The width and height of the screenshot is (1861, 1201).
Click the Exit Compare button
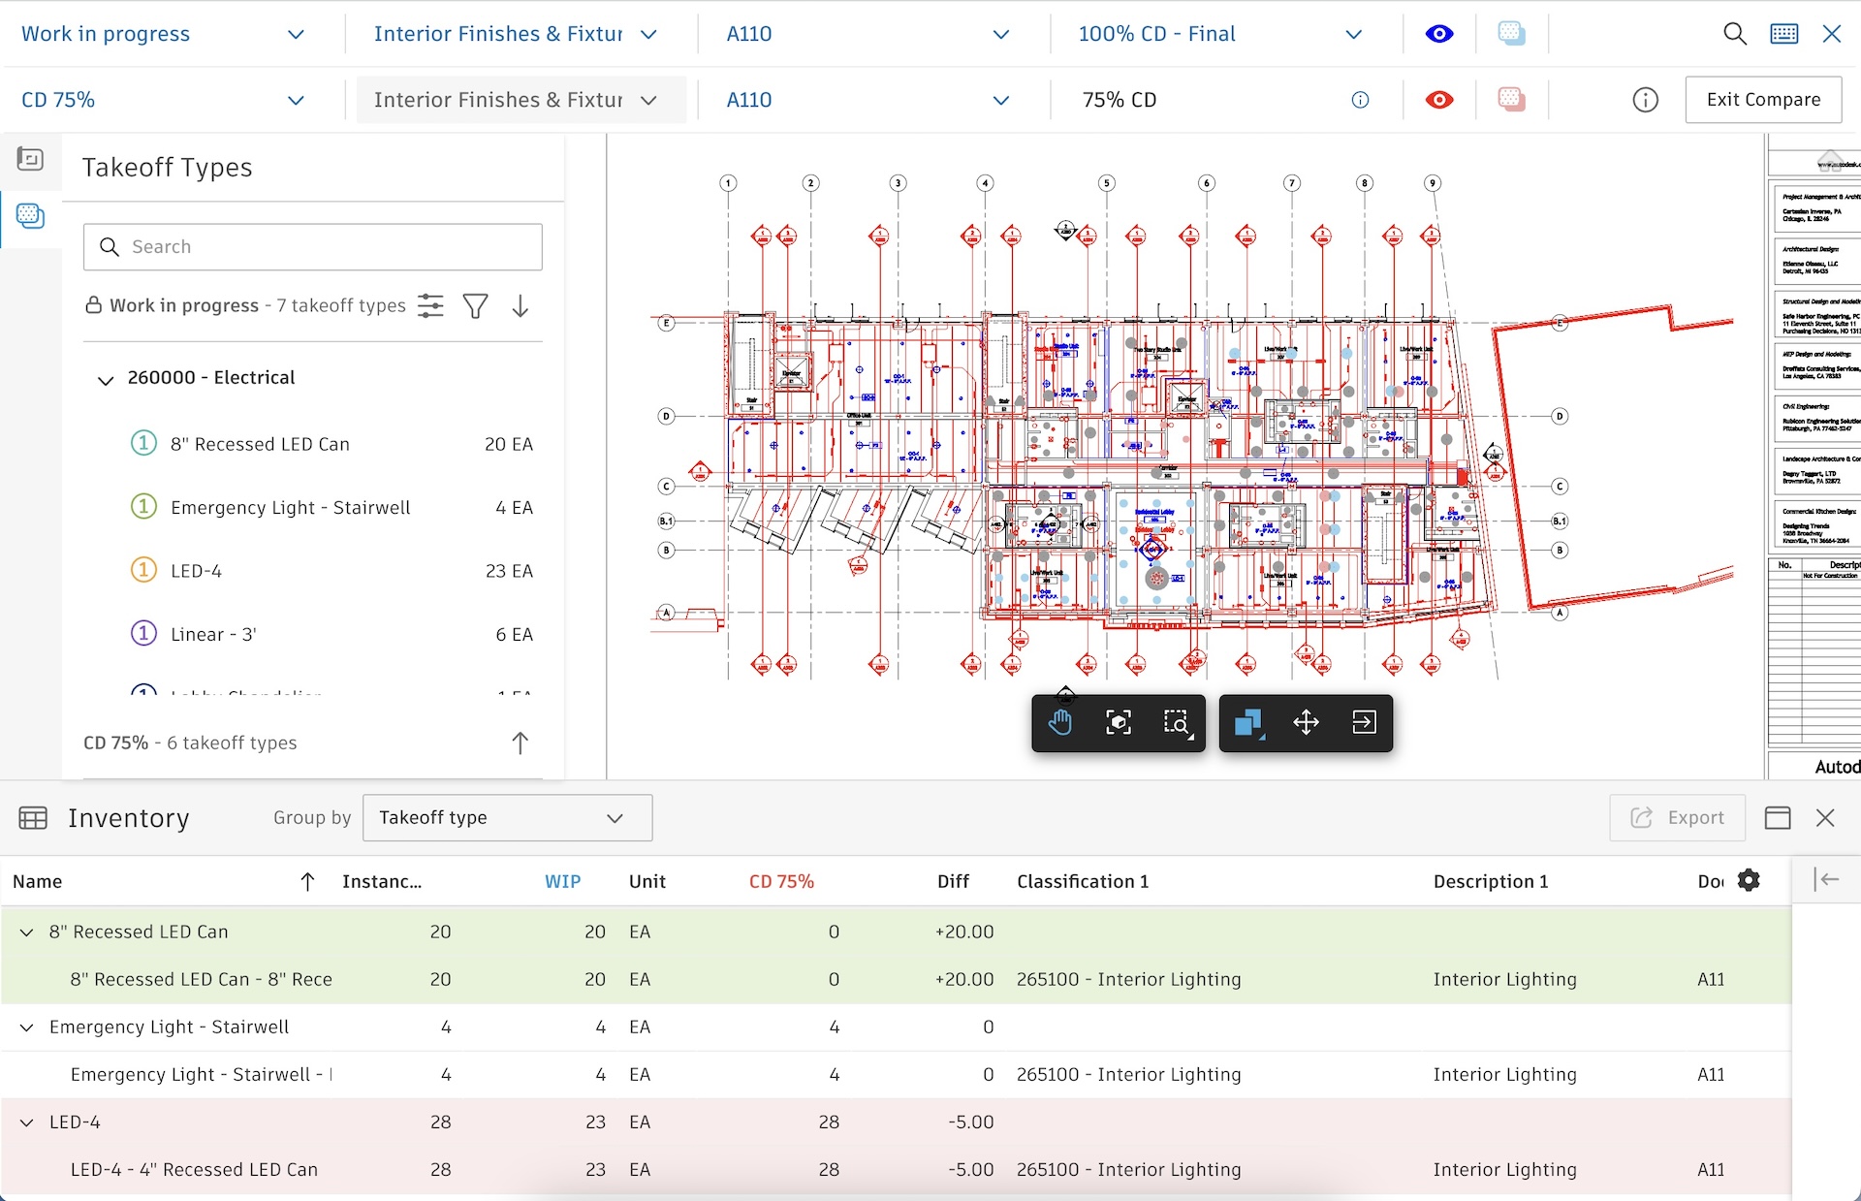[1762, 100]
